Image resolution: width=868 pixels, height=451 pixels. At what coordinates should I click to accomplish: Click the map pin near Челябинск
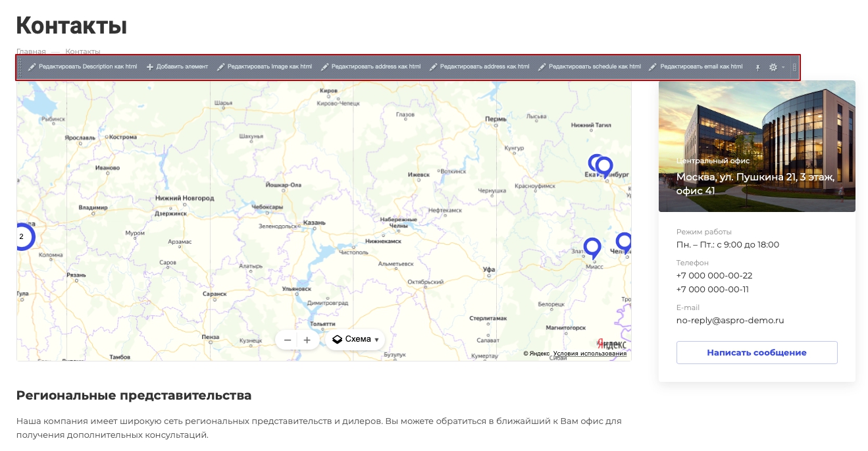pos(623,243)
